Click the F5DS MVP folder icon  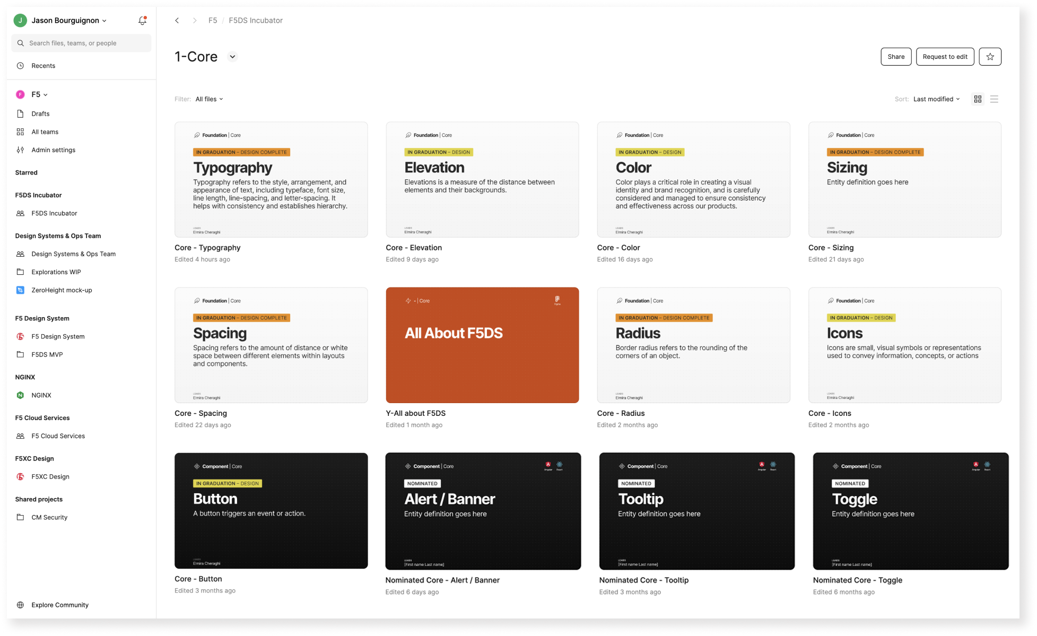[x=20, y=354]
